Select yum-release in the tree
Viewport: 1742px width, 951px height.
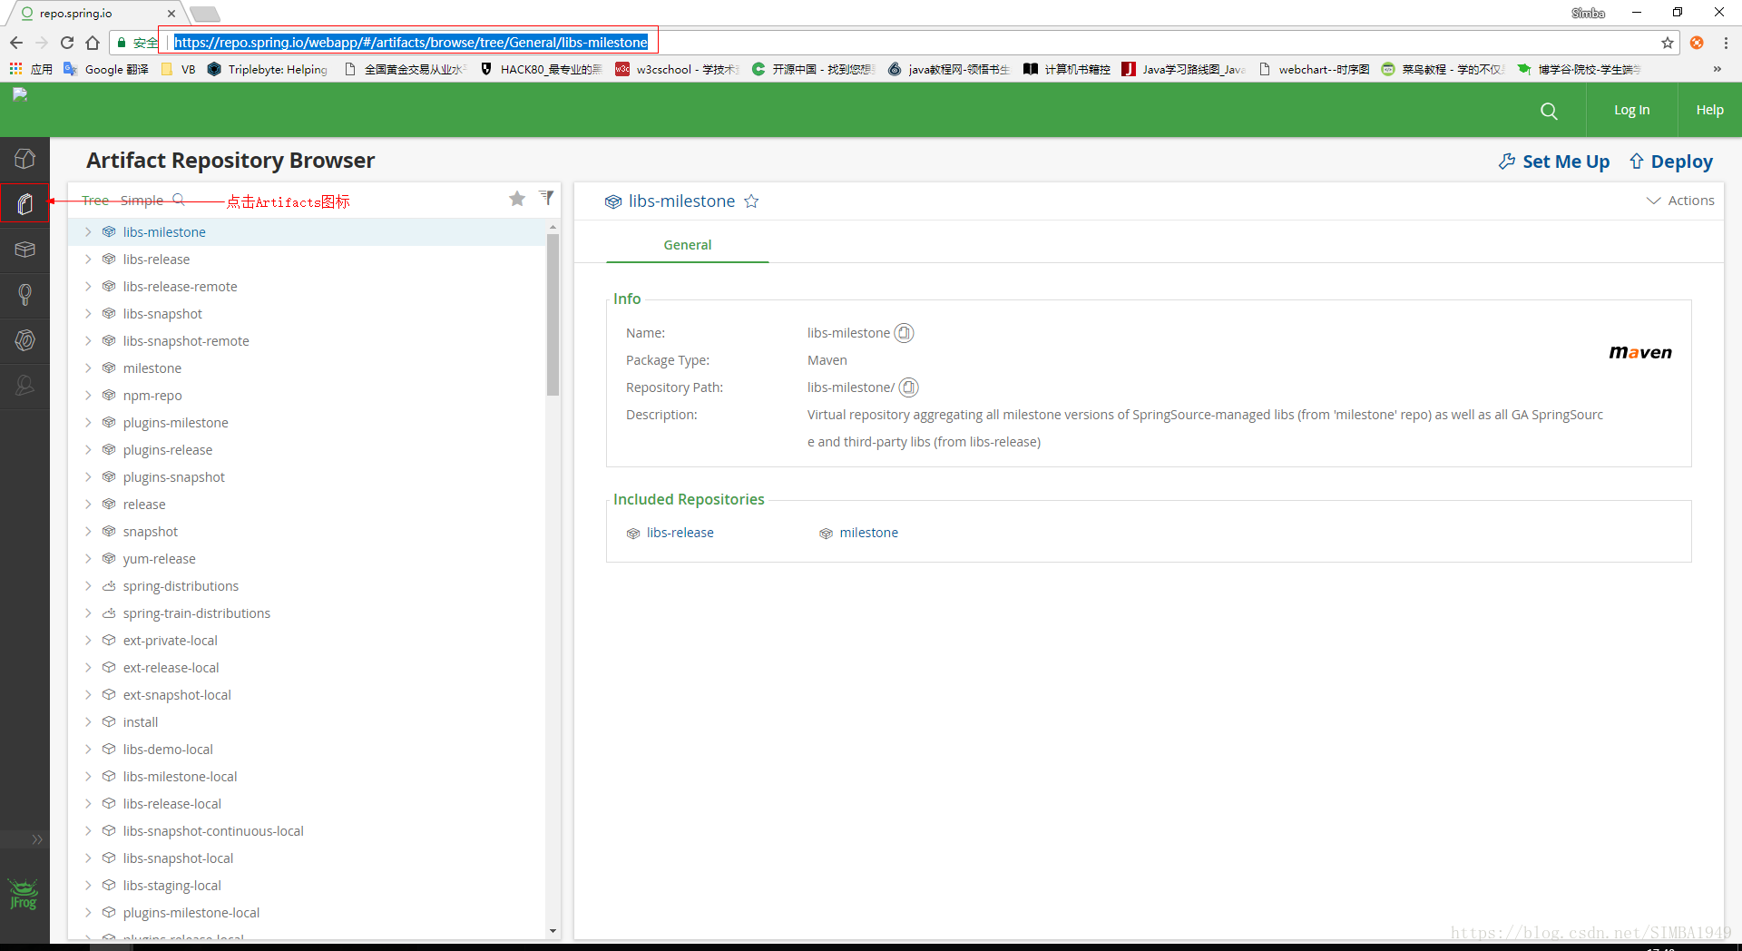point(159,559)
